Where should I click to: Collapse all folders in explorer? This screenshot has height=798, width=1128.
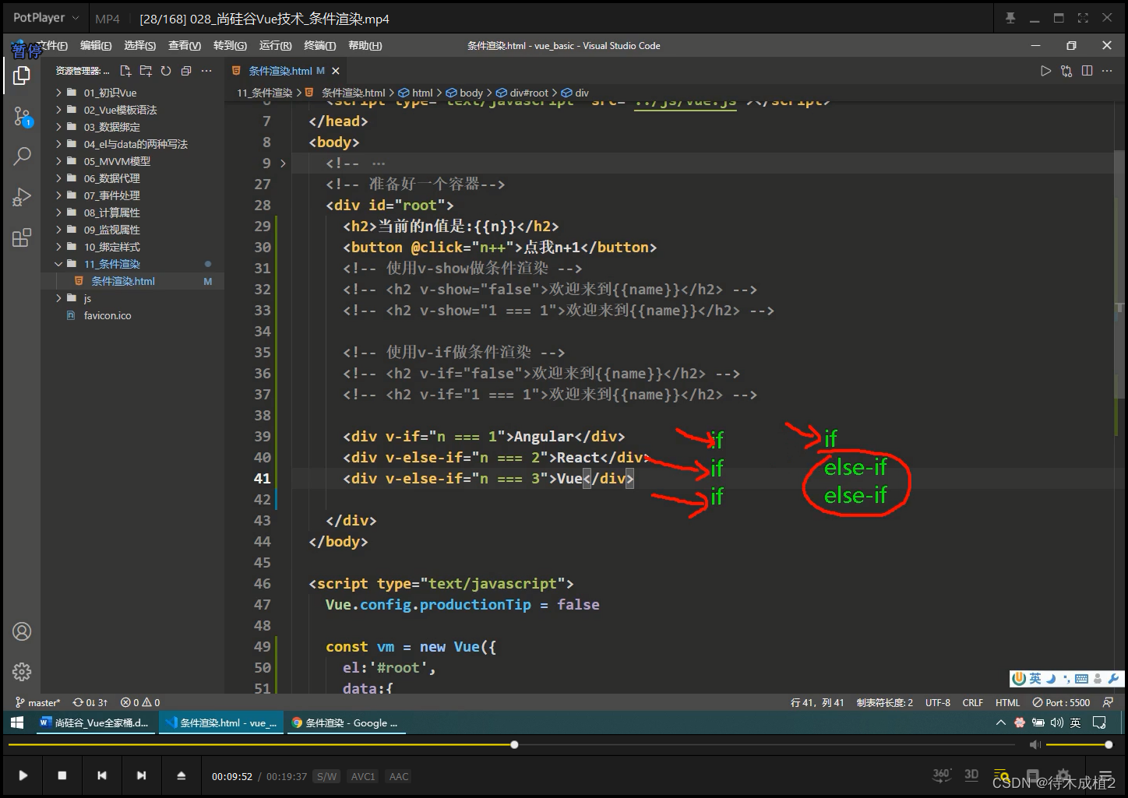pos(186,71)
